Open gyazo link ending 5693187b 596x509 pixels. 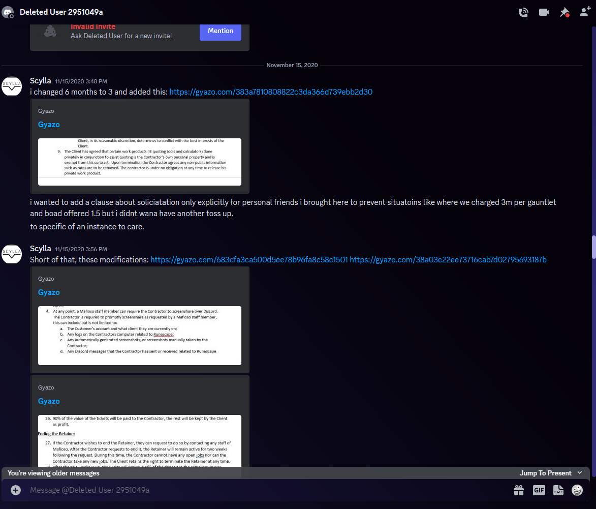pos(448,260)
